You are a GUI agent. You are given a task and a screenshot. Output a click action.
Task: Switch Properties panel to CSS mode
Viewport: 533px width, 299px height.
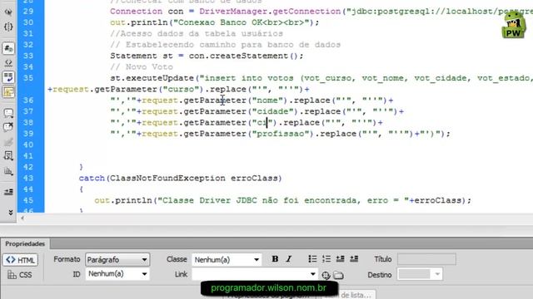tap(20, 275)
